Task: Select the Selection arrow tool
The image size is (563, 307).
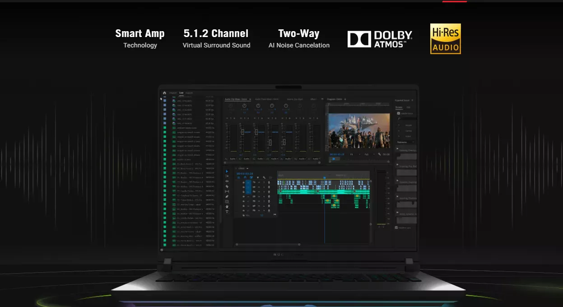Action: click(x=227, y=172)
